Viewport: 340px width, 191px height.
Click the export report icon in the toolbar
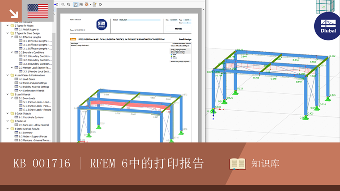pyautogui.click(x=56, y=4)
